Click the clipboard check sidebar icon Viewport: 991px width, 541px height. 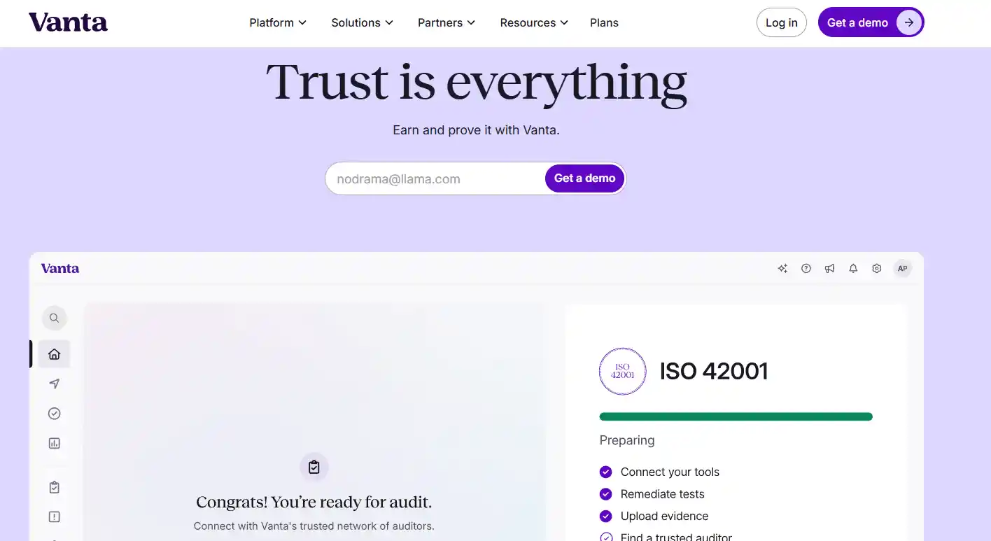click(54, 487)
